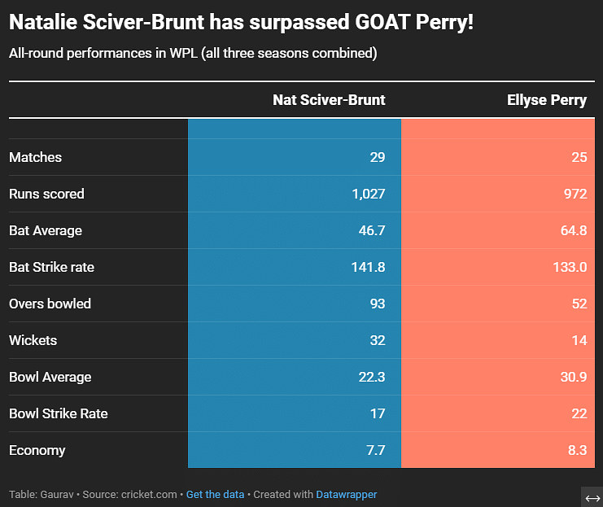Click the Bowl Strike Rate row label

[59, 413]
